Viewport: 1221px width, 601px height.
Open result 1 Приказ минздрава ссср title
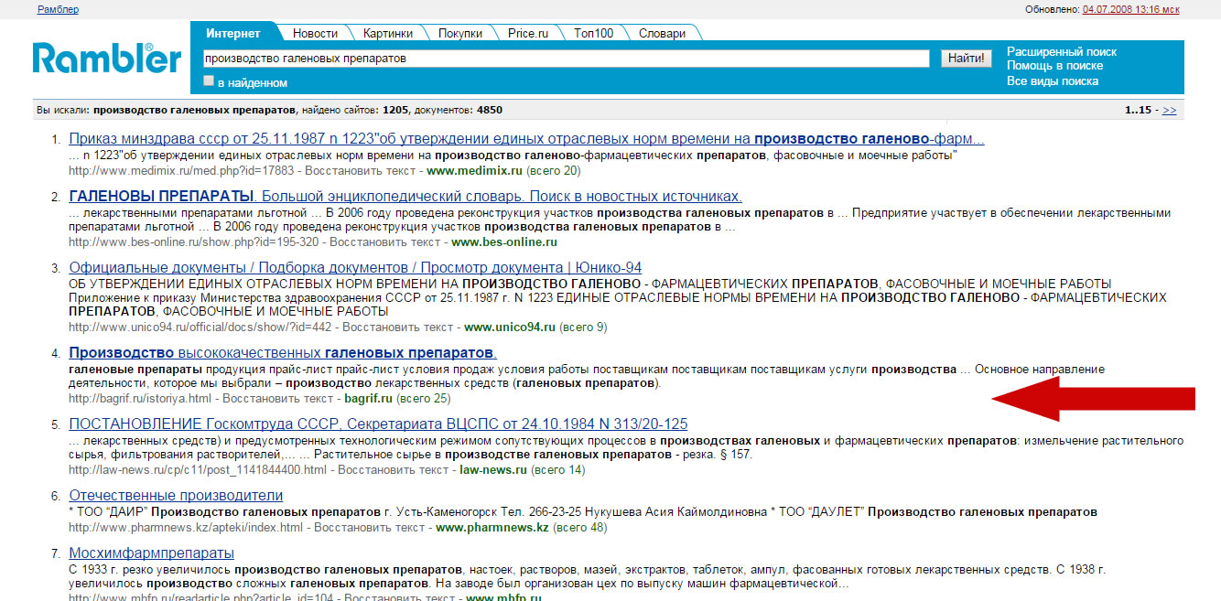(x=526, y=139)
